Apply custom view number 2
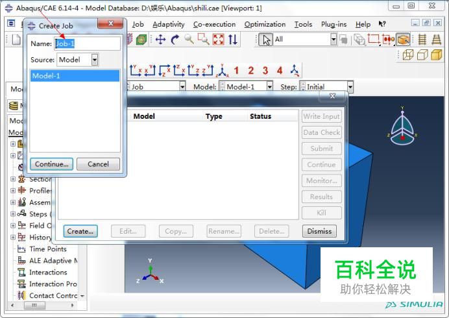This screenshot has height=318, width=449. click(251, 71)
